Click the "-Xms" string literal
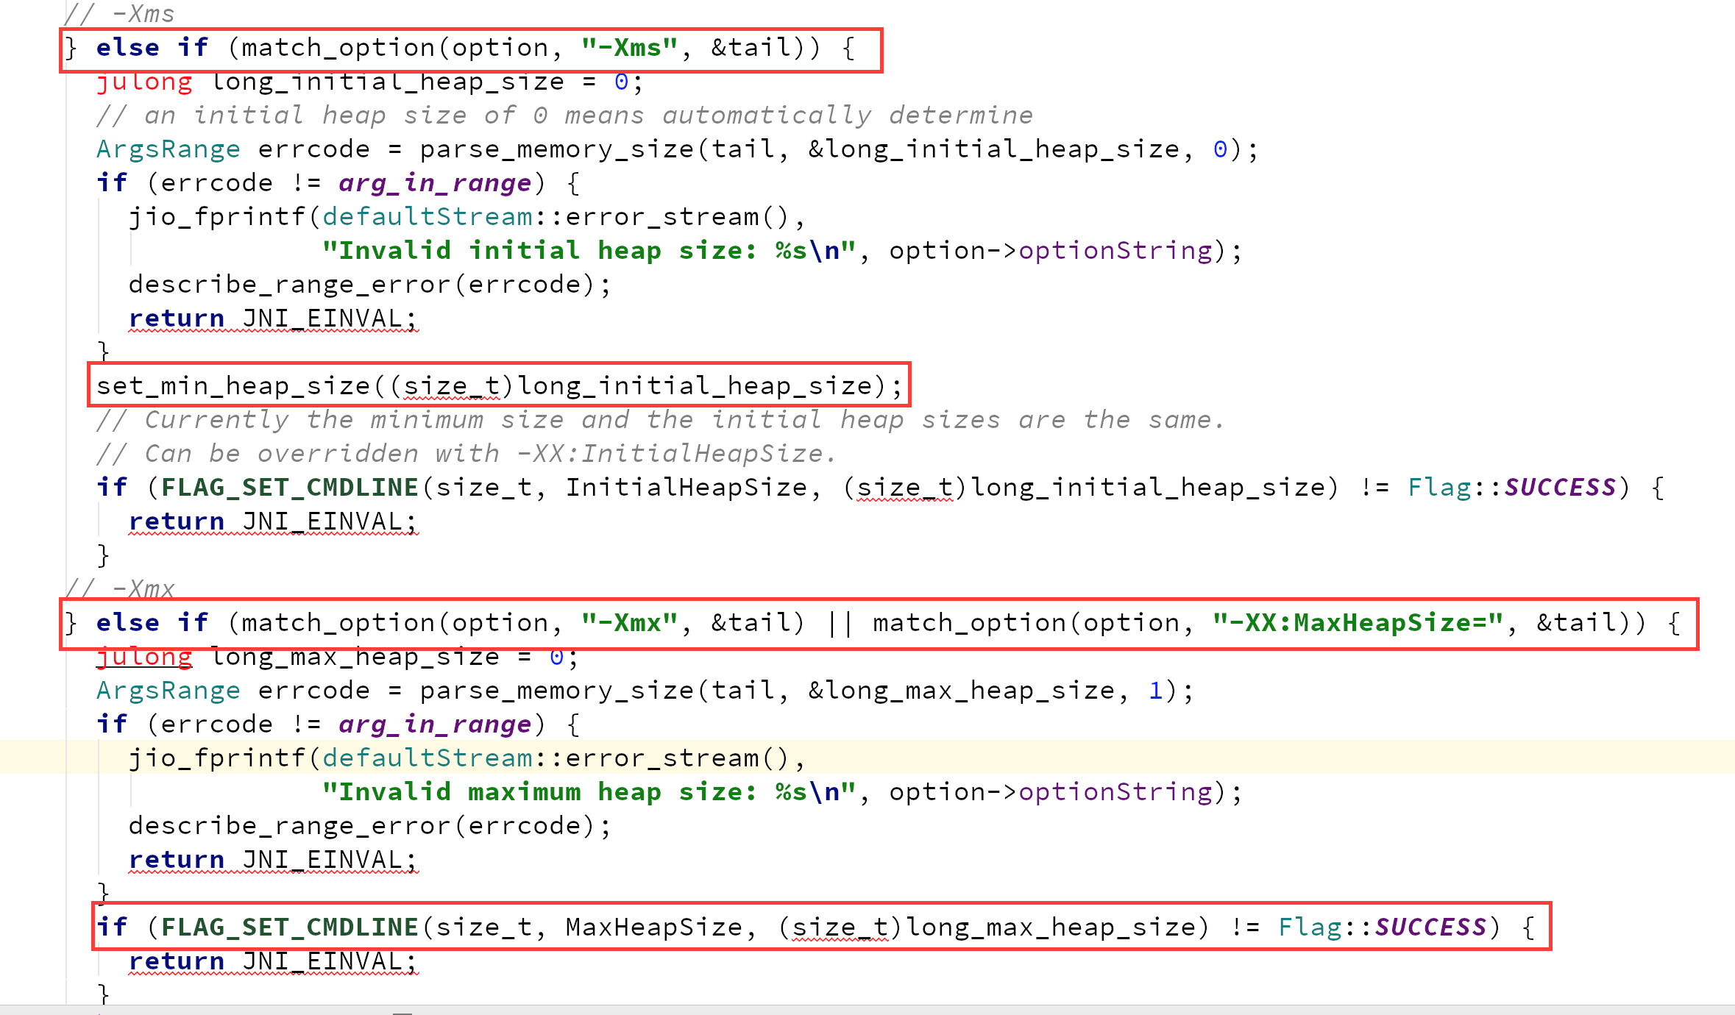Screen dimensions: 1735x1015 (628, 48)
